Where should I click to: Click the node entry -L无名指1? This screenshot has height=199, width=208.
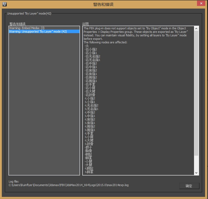click(x=92, y=109)
